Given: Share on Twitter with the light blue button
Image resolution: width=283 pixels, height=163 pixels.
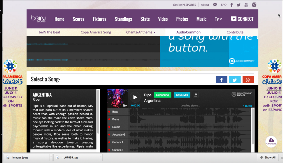Looking at the screenshot, I should (x=235, y=80).
